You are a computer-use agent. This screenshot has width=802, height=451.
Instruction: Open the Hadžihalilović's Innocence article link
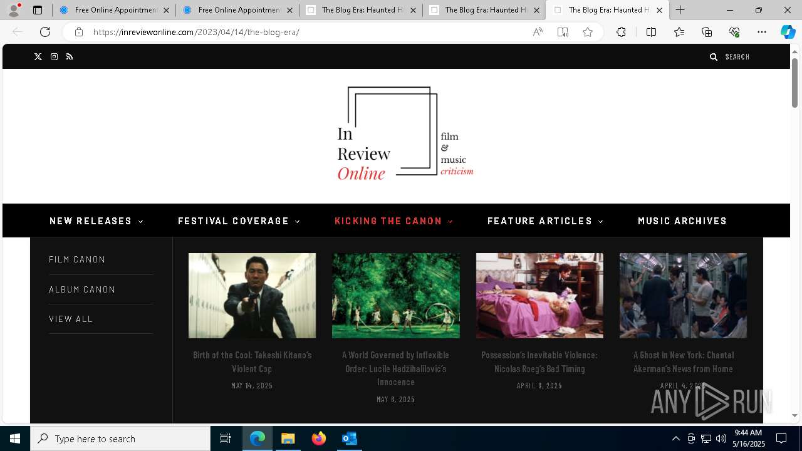pyautogui.click(x=396, y=368)
